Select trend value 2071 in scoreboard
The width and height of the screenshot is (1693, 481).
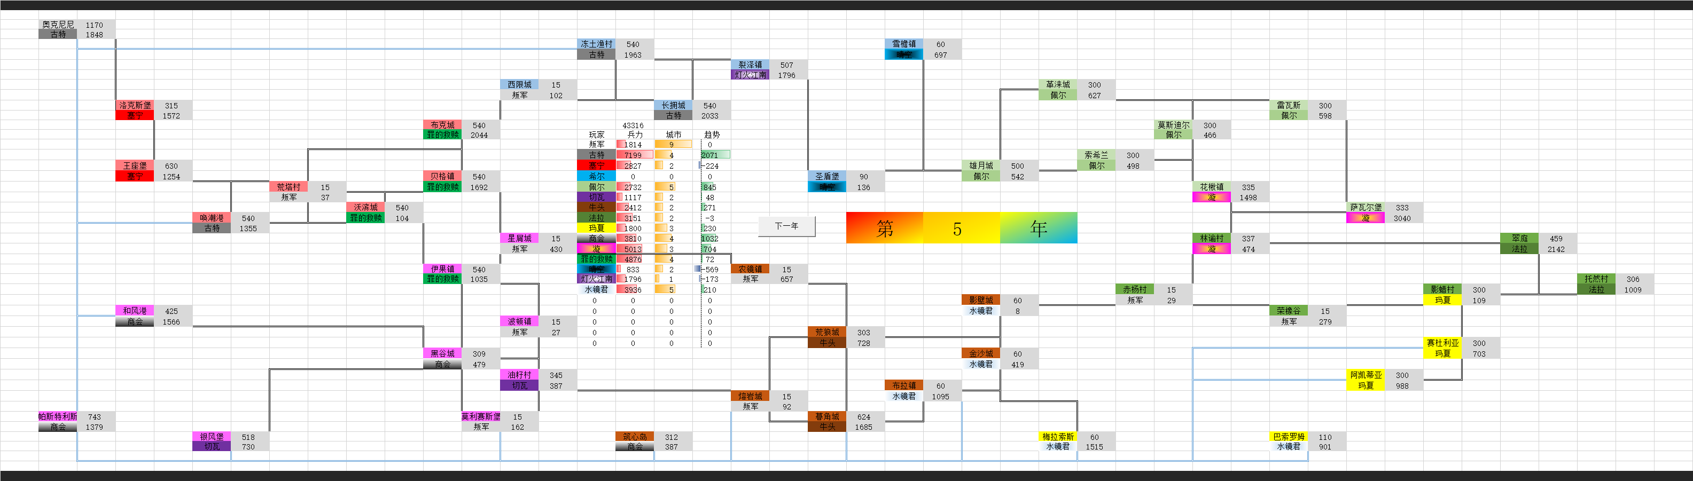click(x=712, y=155)
